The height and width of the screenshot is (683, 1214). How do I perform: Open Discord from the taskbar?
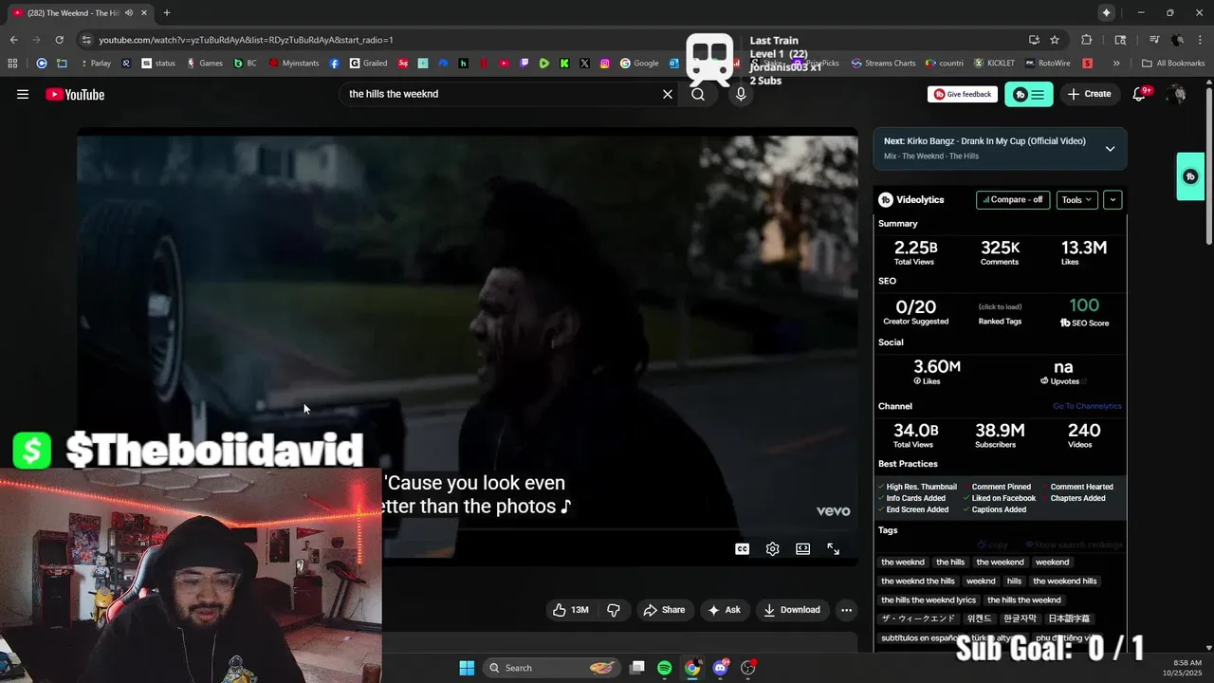721,668
